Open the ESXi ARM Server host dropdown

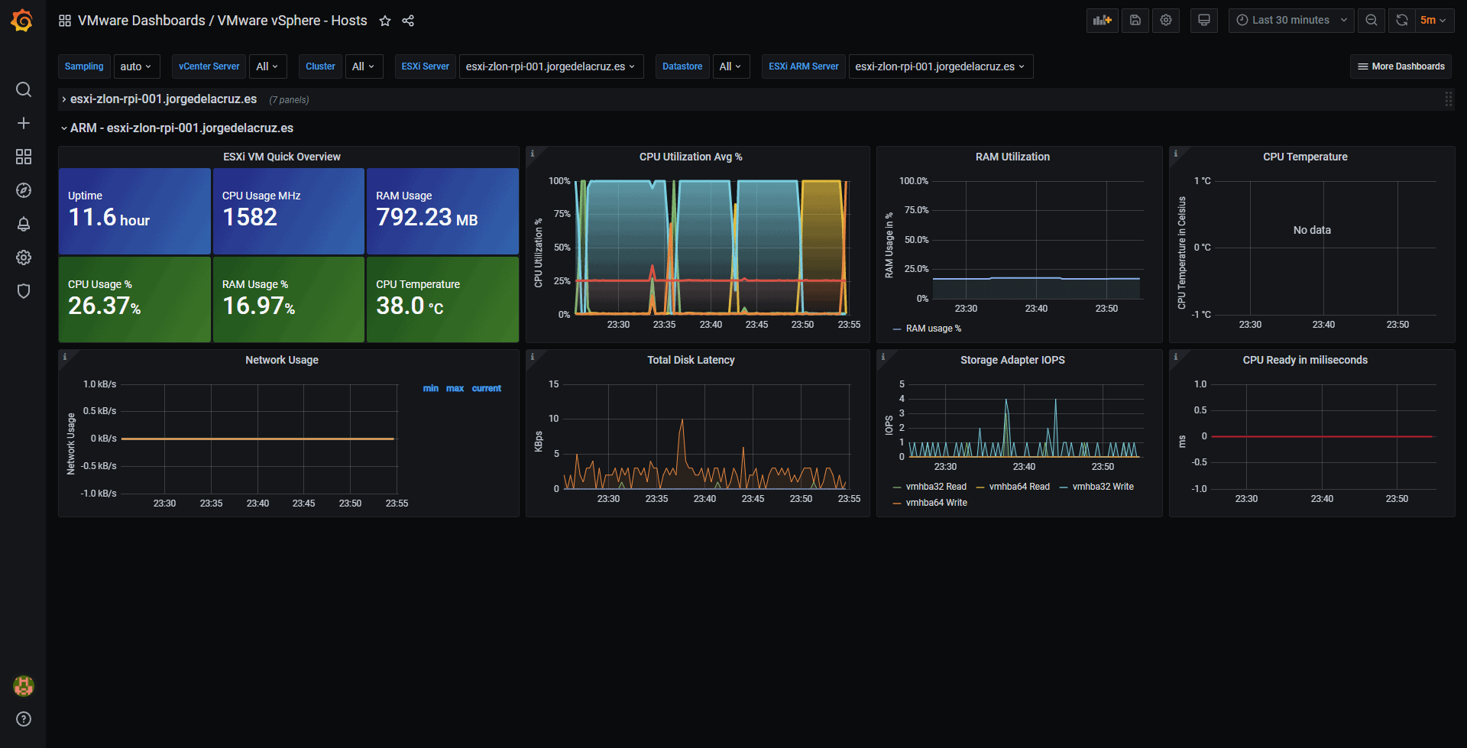pos(941,66)
